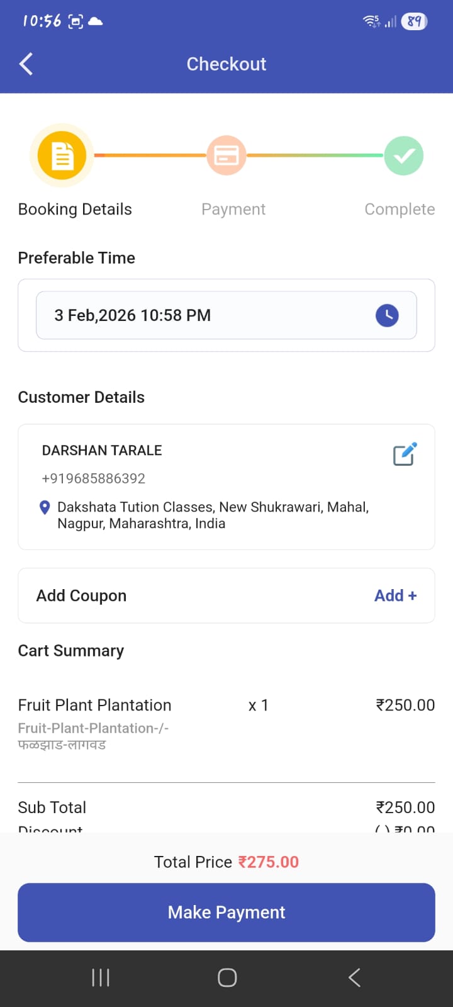
Task: Tap the Fruit Plant Plantation cart item
Action: (94, 706)
